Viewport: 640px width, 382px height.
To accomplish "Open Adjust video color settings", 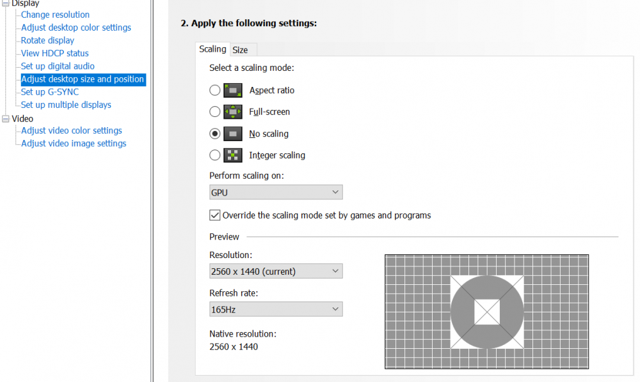I will (71, 130).
